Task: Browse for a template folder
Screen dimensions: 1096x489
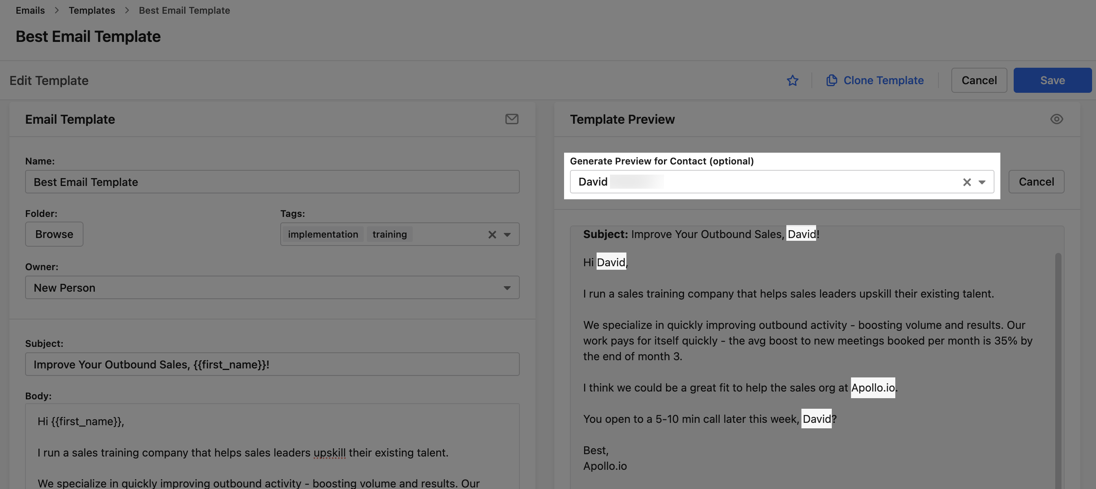Action: (54, 234)
